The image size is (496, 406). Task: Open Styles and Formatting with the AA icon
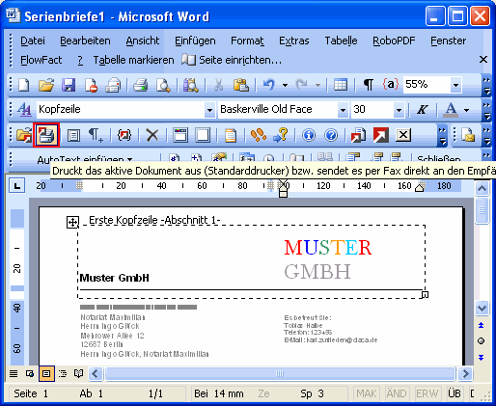tap(24, 110)
